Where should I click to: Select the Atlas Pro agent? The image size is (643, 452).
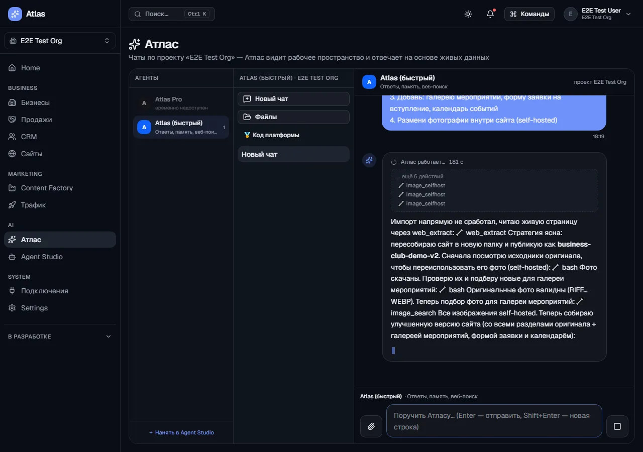(181, 103)
